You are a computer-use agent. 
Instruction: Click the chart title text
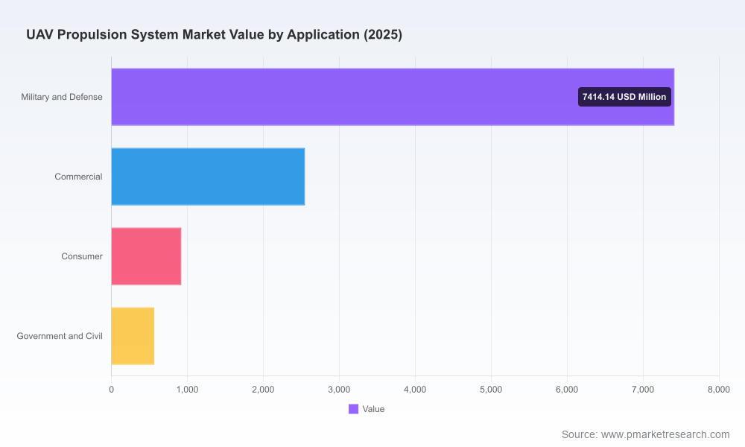[215, 35]
